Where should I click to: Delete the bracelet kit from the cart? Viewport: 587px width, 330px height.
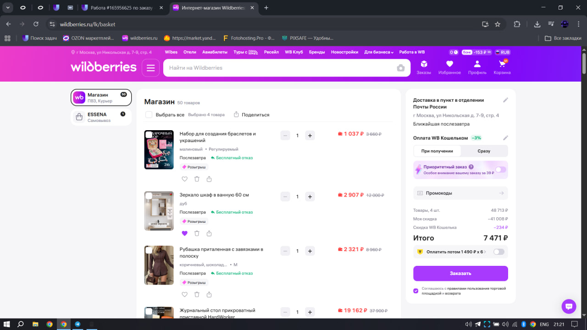click(197, 179)
